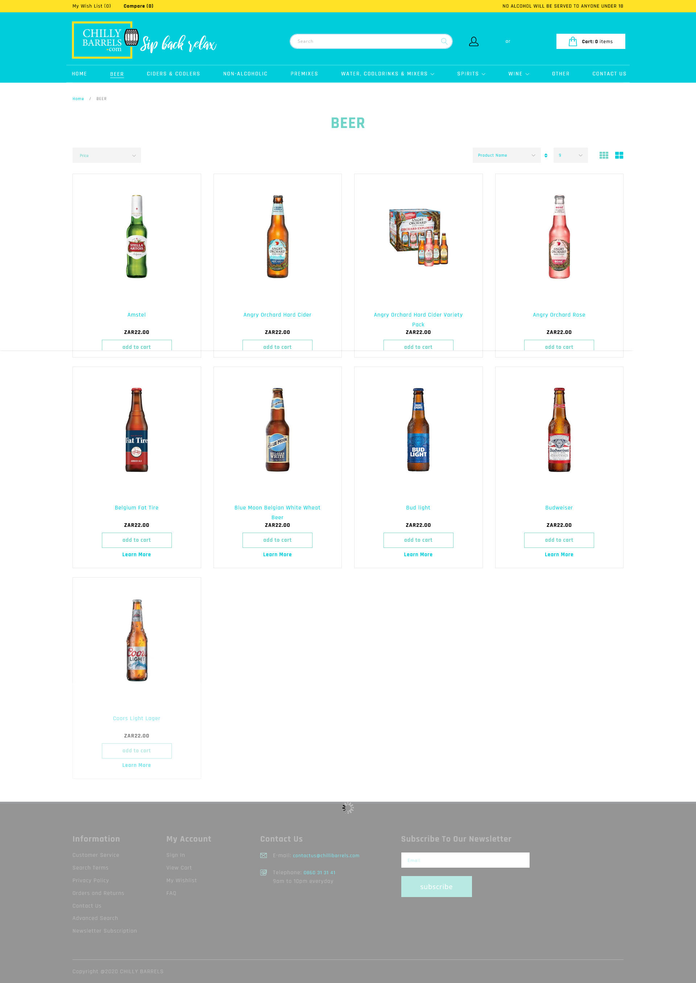The height and width of the screenshot is (983, 696).
Task: Click the email envelope icon in footer
Action: click(264, 855)
